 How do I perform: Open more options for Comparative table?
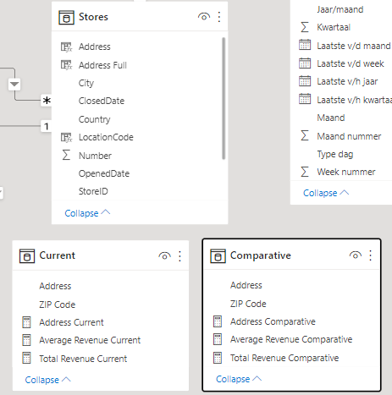371,255
